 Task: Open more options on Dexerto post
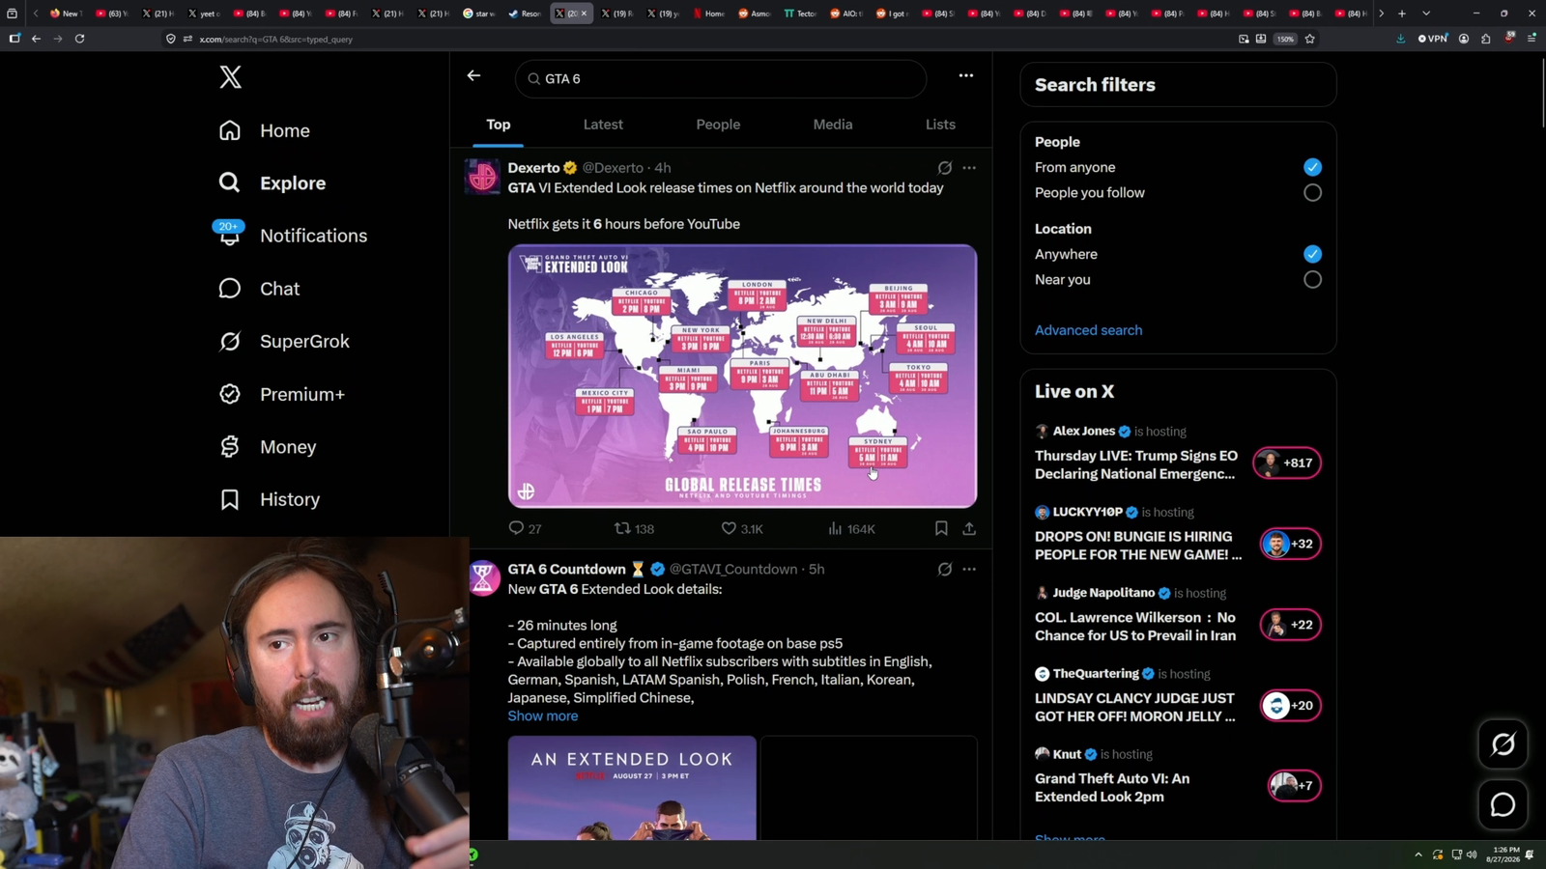click(x=969, y=168)
